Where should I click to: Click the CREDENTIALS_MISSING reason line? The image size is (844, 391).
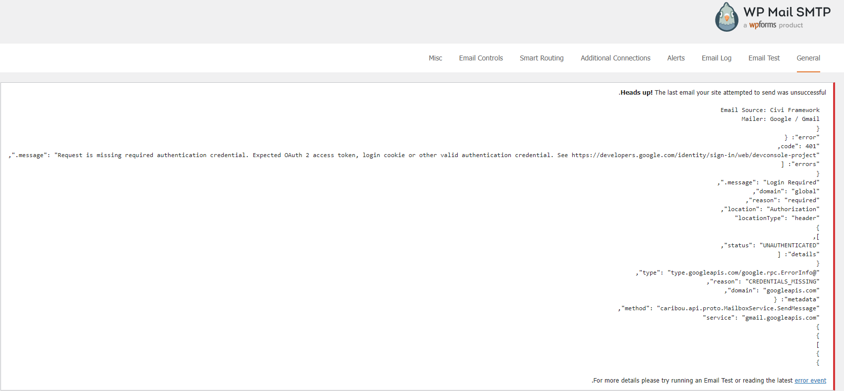(x=763, y=281)
